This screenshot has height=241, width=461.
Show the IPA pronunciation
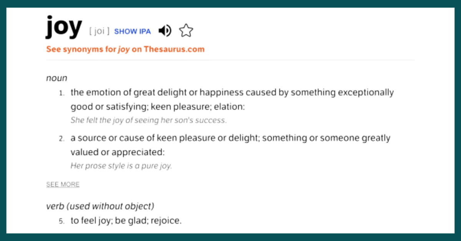[133, 31]
